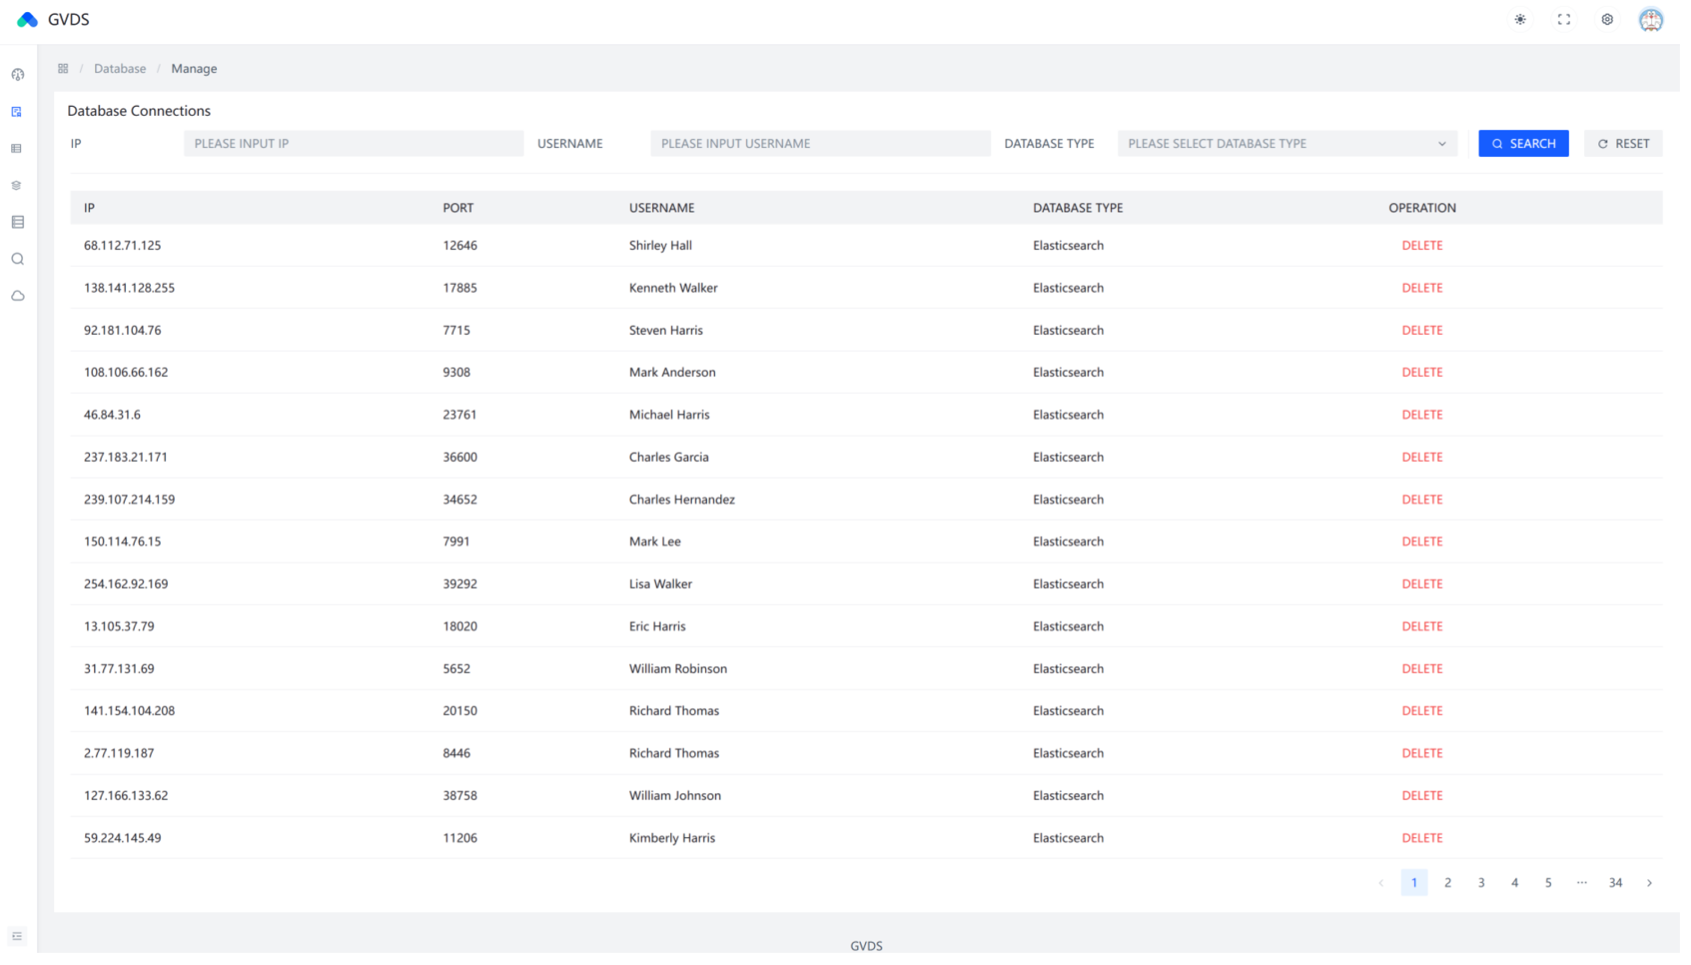
Task: Go to page 3 in pagination
Action: 1481,883
